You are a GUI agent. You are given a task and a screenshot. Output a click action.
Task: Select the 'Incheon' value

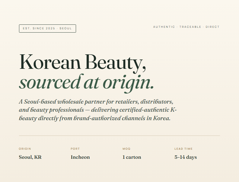[x=80, y=157]
